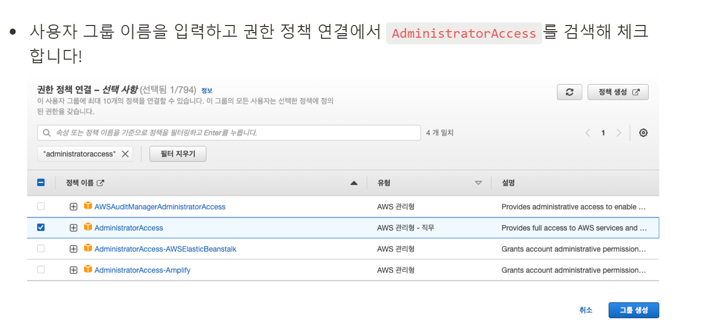This screenshot has width=701, height=331.
Task: Go to previous page chevron
Action: pos(588,133)
